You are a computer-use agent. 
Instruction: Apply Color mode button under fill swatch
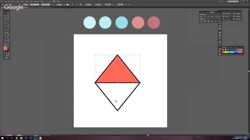coord(5,54)
